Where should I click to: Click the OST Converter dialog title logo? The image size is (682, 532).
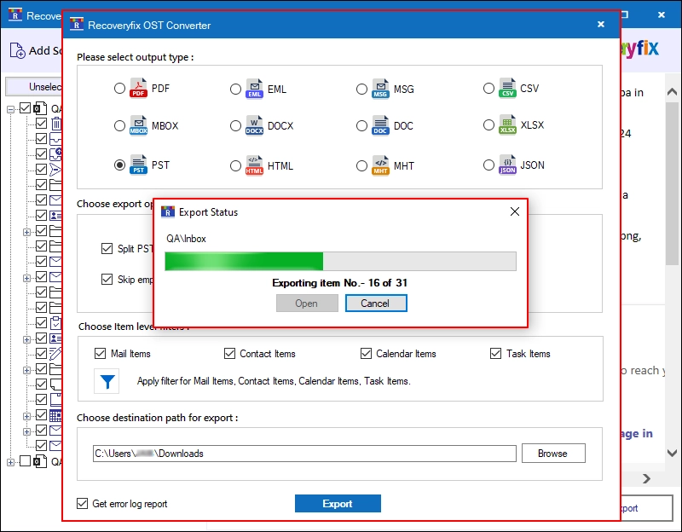[77, 25]
